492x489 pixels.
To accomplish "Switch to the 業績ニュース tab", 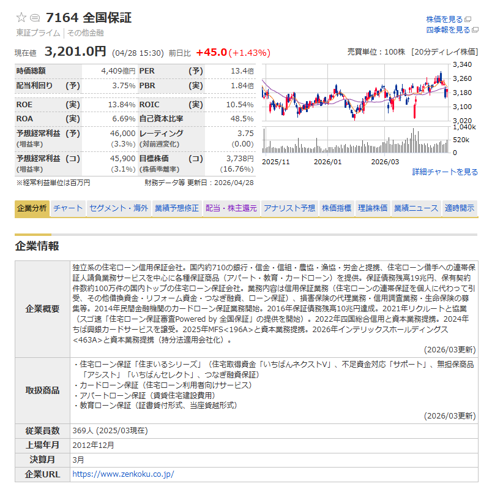I will tap(416, 208).
